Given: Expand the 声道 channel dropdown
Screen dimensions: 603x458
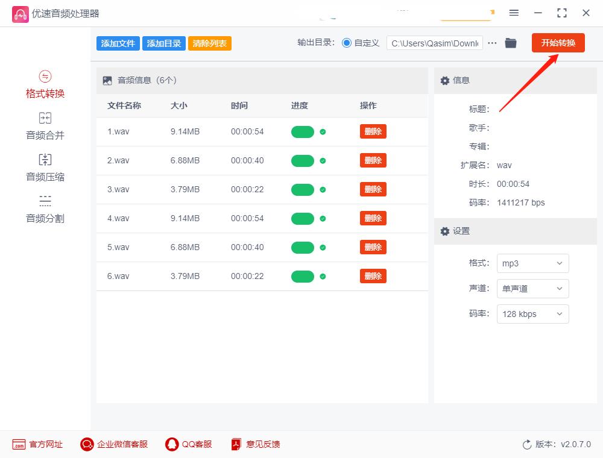Looking at the screenshot, I should (x=532, y=289).
